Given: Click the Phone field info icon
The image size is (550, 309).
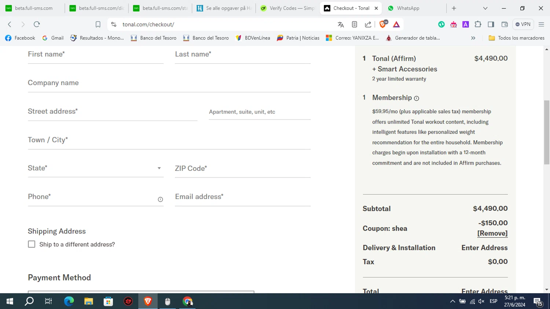Looking at the screenshot, I should [x=160, y=199].
